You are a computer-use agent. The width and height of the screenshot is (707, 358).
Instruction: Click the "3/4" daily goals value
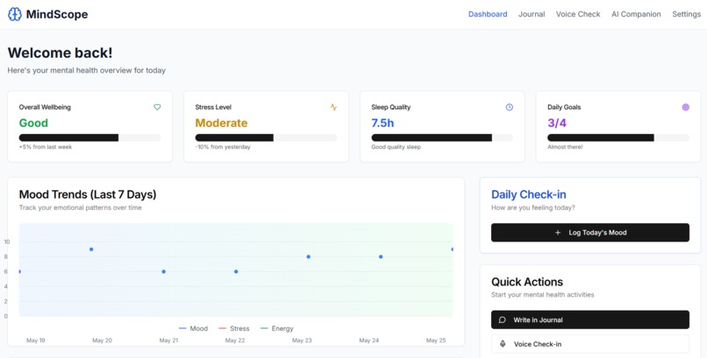tap(557, 123)
